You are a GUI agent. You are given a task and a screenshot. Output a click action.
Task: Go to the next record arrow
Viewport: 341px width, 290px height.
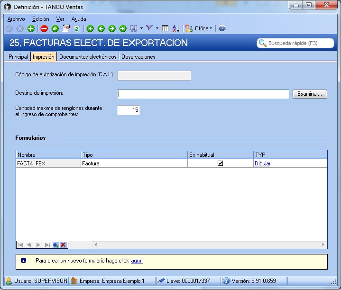(x=112, y=28)
